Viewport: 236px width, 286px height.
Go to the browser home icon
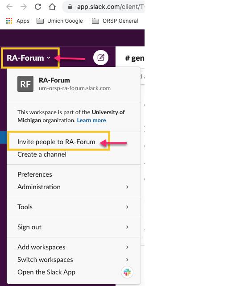[x=52, y=7]
